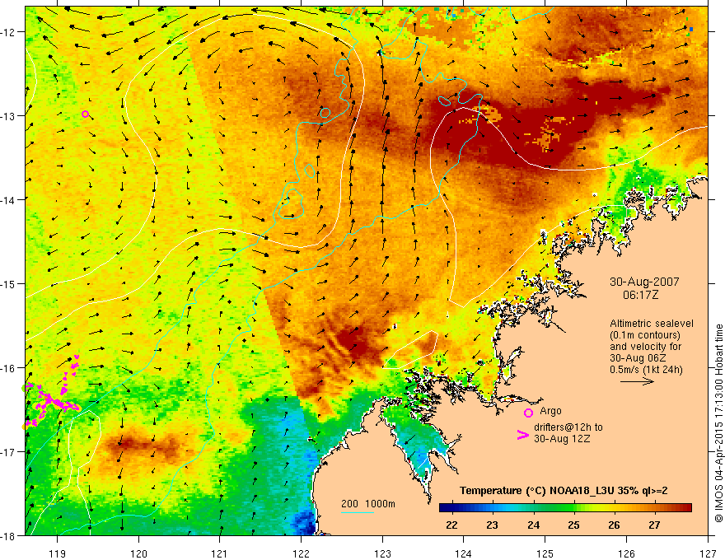Click the cyan 200 1000m isobath legend line

coord(358,512)
